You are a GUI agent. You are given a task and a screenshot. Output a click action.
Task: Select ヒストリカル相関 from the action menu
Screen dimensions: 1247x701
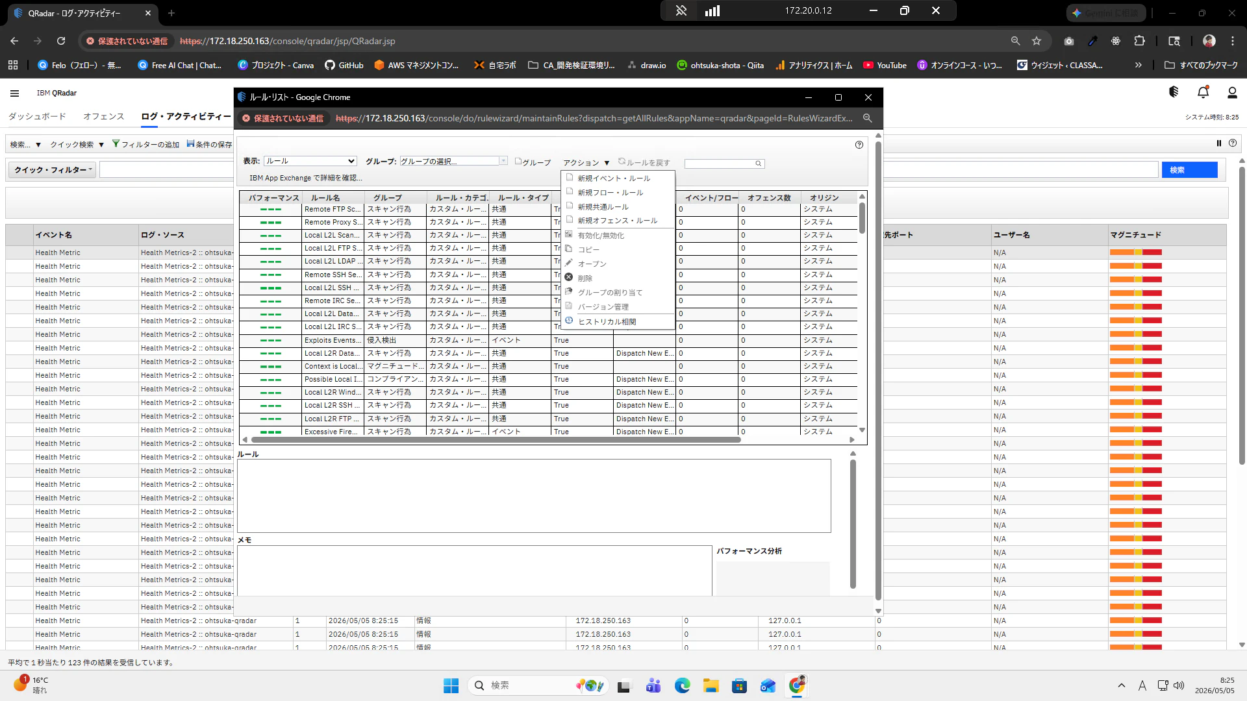[607, 321]
